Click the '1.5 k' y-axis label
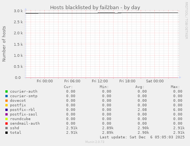The width and height of the screenshot is (190, 146). tap(18, 44)
